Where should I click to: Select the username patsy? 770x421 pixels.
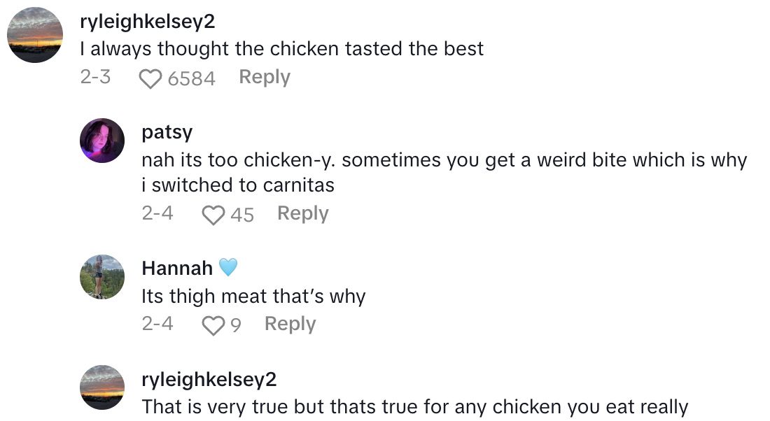pyautogui.click(x=169, y=132)
